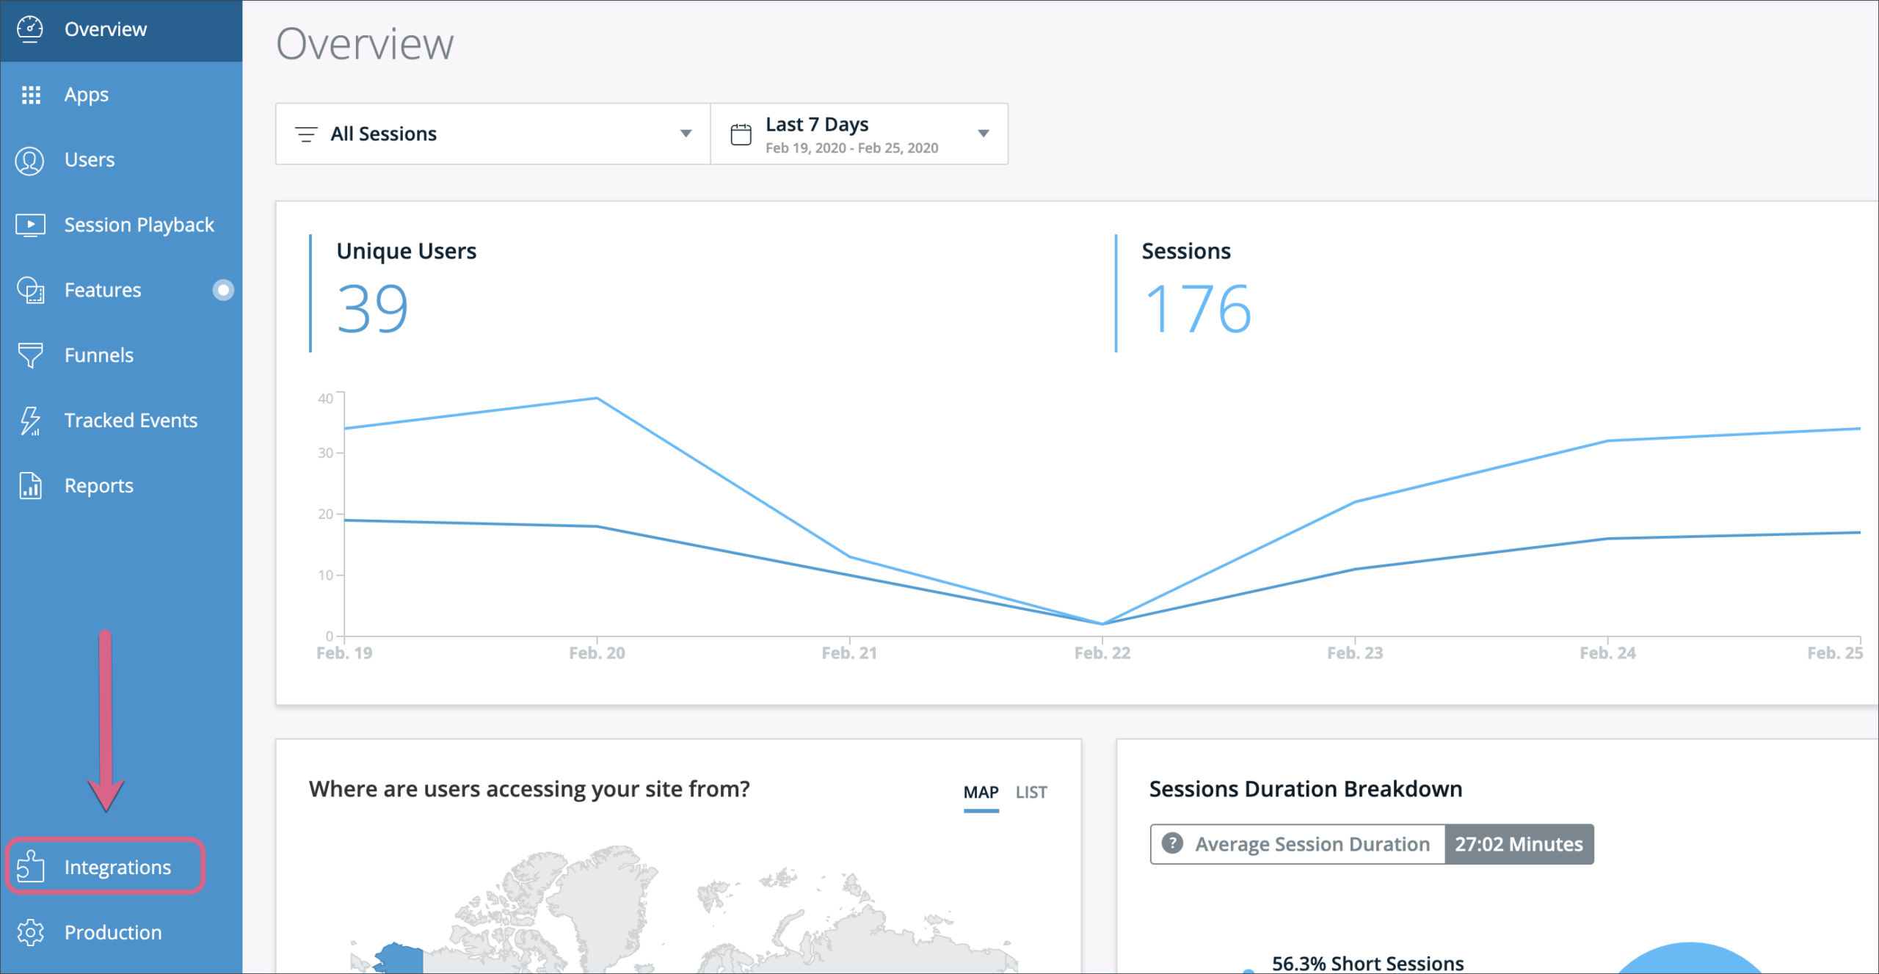Open the Apps grid icon
The width and height of the screenshot is (1879, 974).
pos(31,95)
